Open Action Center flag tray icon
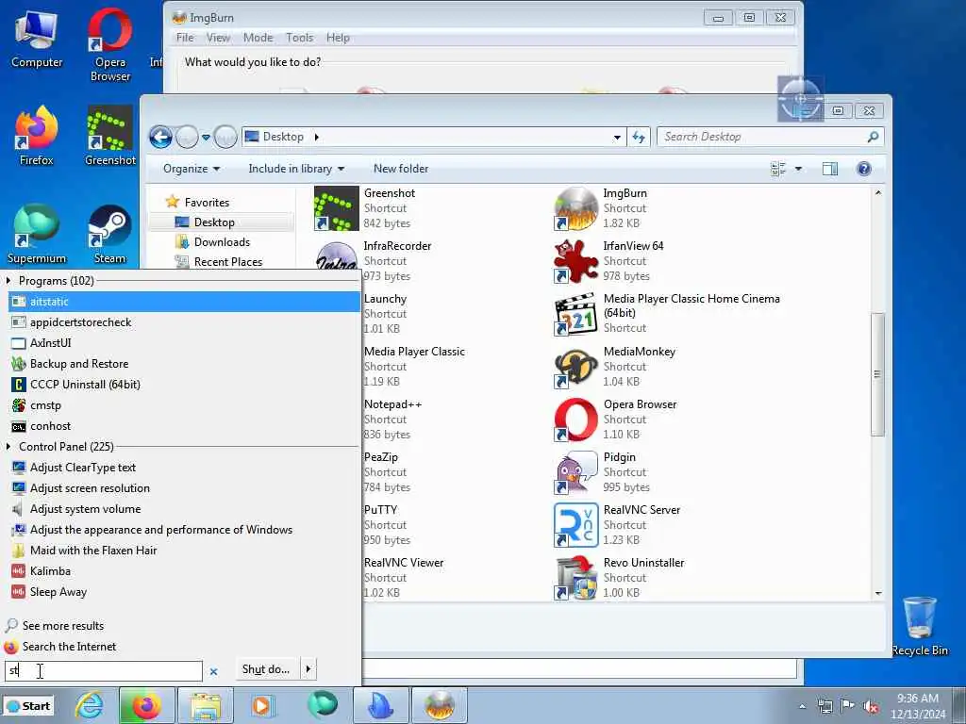The height and width of the screenshot is (724, 966). click(848, 706)
